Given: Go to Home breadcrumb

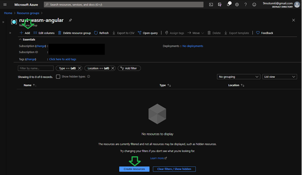Looking at the screenshot, I should [x=8, y=13].
